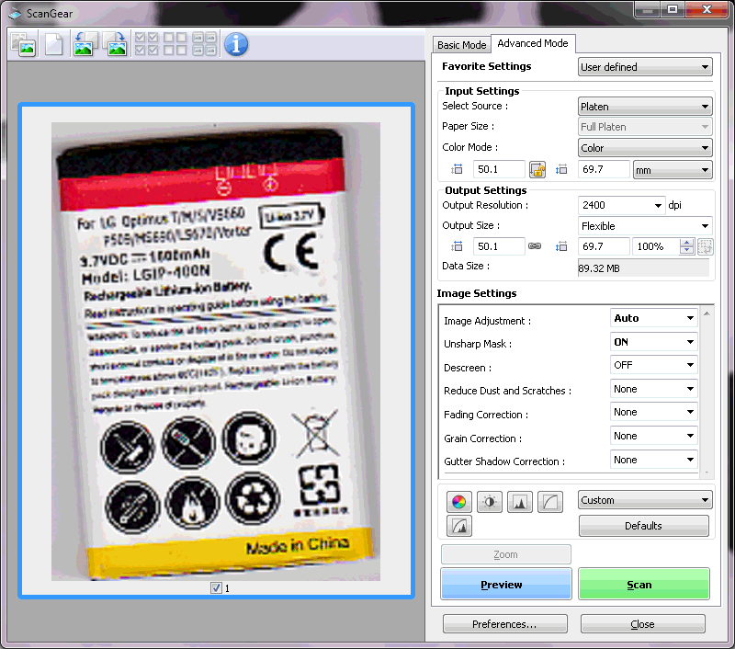Click the blue Preview button

506,585
